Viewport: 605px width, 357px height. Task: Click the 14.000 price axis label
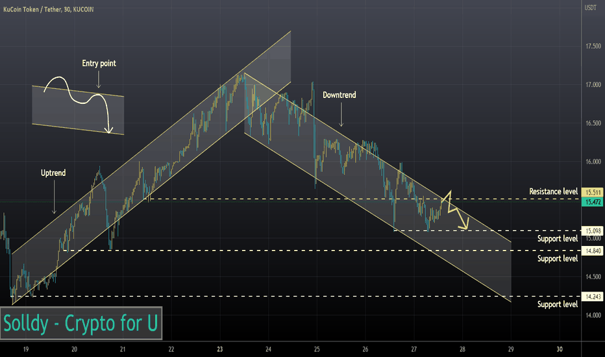[x=593, y=315]
